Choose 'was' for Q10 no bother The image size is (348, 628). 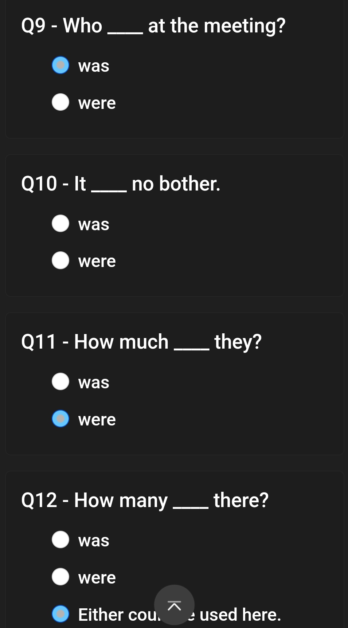pos(60,223)
